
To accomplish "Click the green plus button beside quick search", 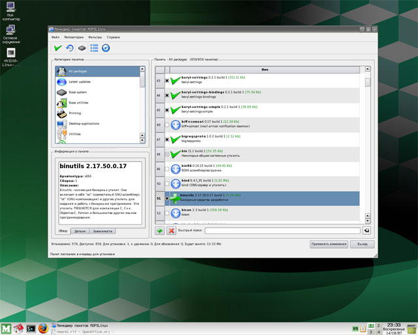I will [159, 230].
